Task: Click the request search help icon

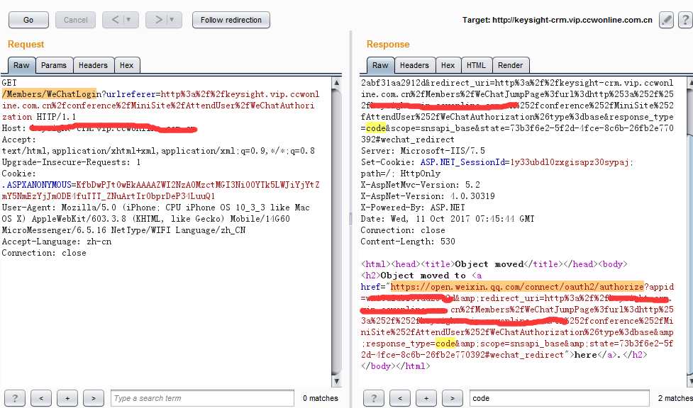Action: pyautogui.click(x=15, y=398)
